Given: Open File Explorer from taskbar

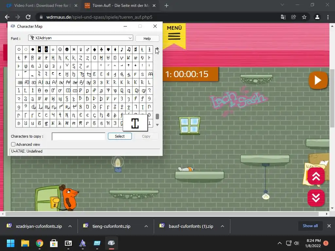Looking at the screenshot, I should point(25,243).
